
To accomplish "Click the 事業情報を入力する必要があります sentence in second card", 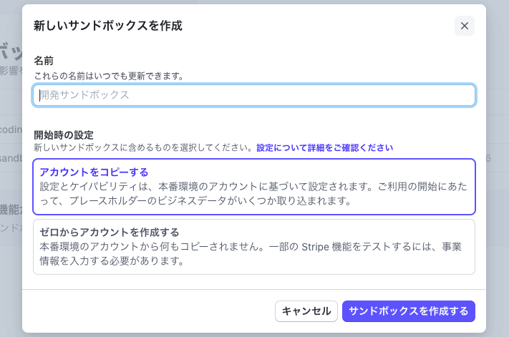I will coord(251,253).
